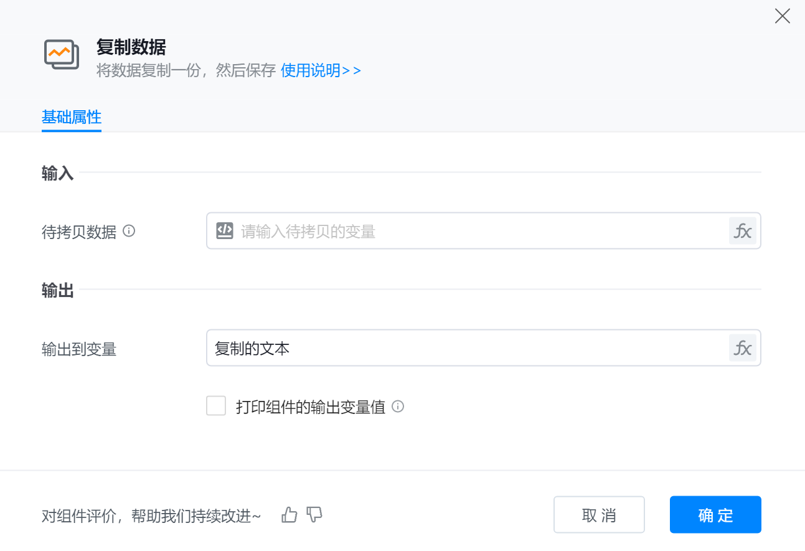Viewport: 805px width, 551px height.
Task: Confirm with the 确定 button
Action: (715, 514)
